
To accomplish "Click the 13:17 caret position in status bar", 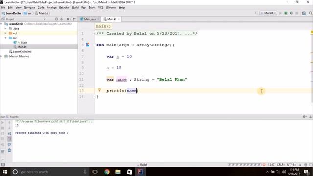I will [x=271, y=165].
